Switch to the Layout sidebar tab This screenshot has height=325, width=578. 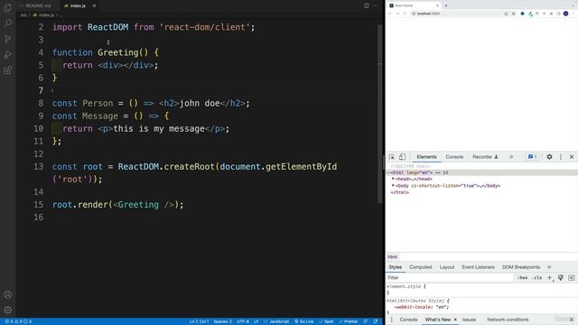pyautogui.click(x=447, y=267)
